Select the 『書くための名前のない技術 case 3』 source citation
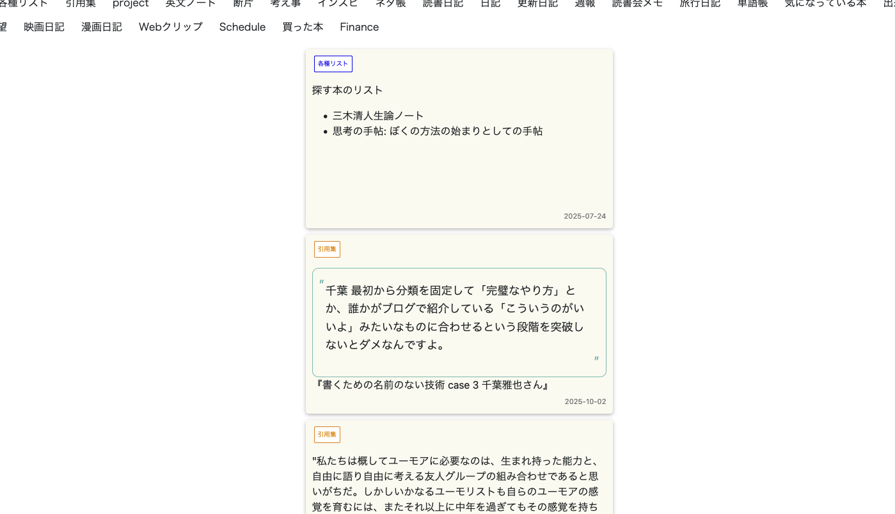Viewport: 895px width, 514px height. point(432,385)
